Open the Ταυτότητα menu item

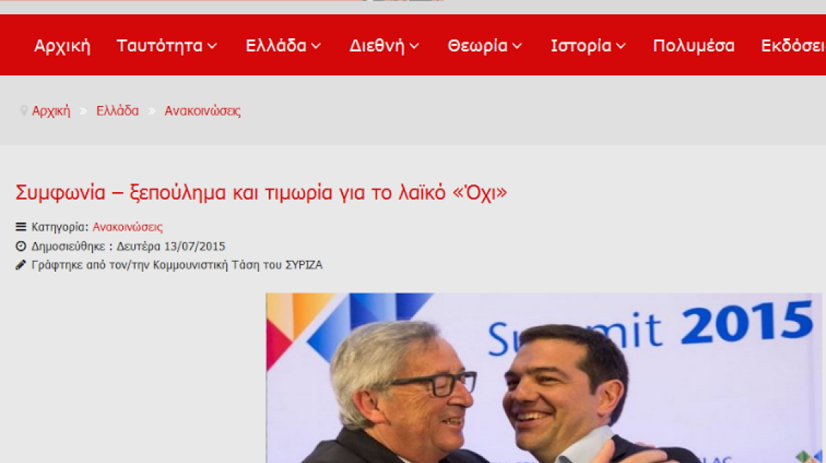(x=159, y=45)
